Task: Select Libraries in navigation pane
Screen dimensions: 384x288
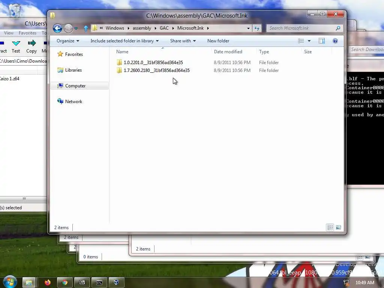Action: [70, 70]
